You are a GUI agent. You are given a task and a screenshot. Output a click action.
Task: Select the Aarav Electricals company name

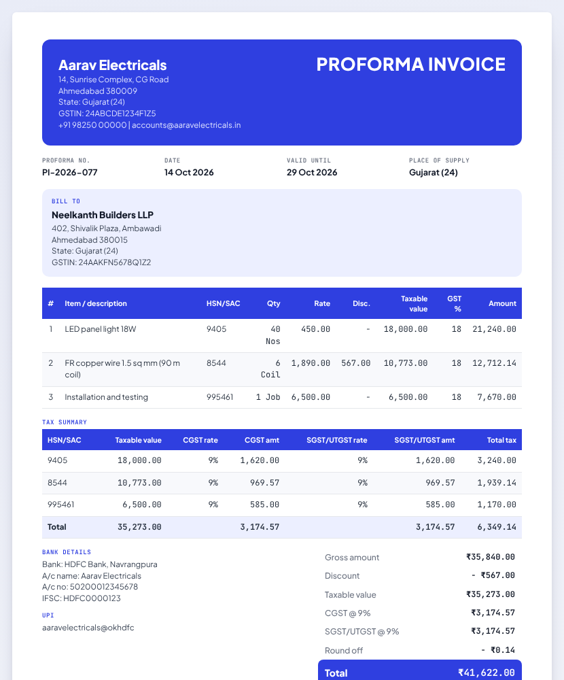pos(112,65)
